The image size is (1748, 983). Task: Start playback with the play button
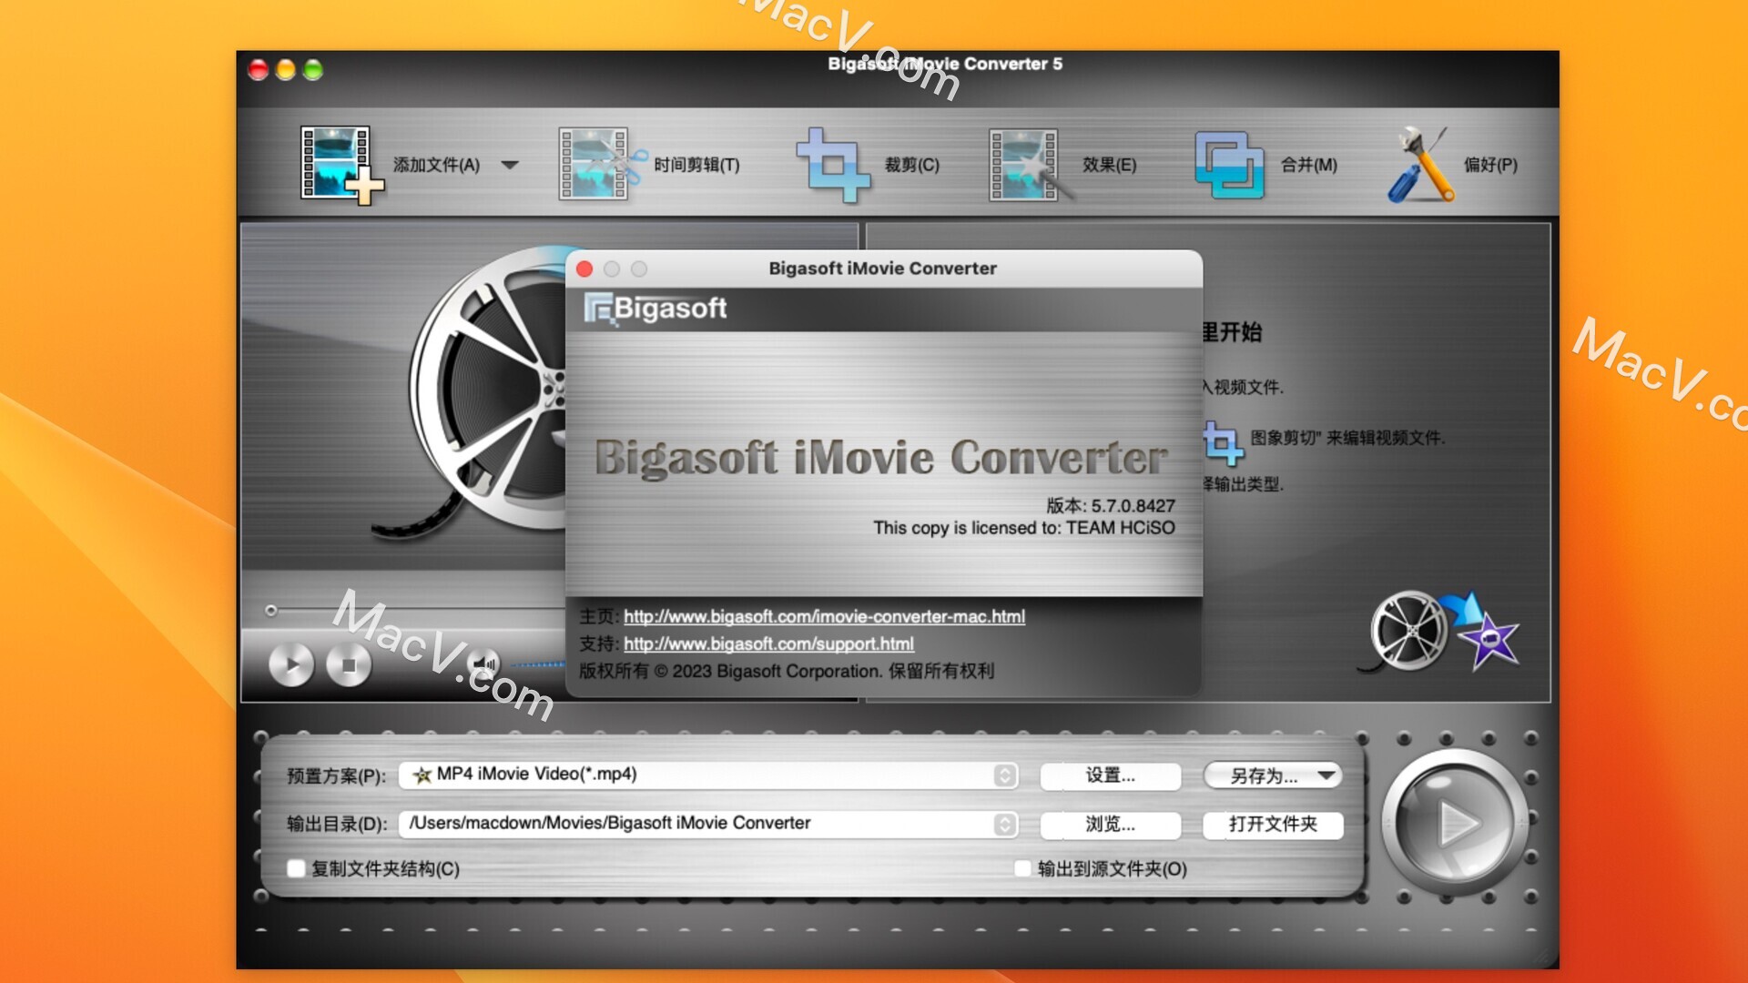pos(291,664)
